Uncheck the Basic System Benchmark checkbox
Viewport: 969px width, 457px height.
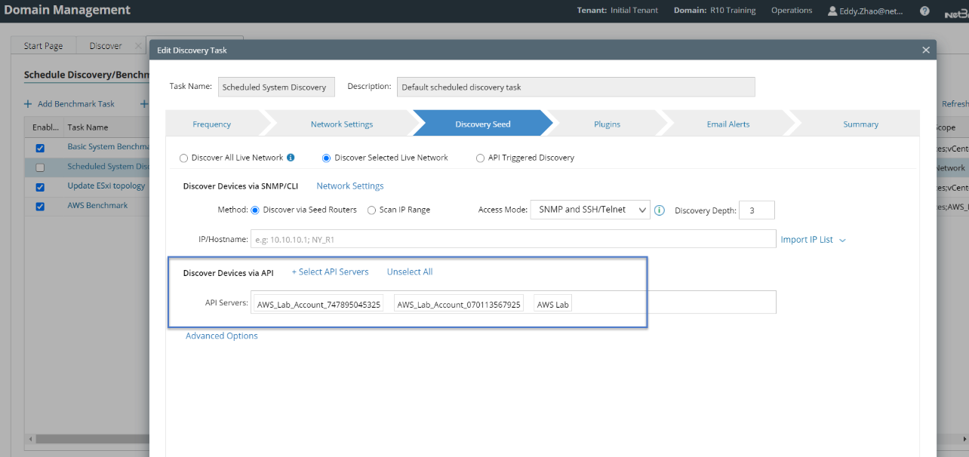coord(40,148)
